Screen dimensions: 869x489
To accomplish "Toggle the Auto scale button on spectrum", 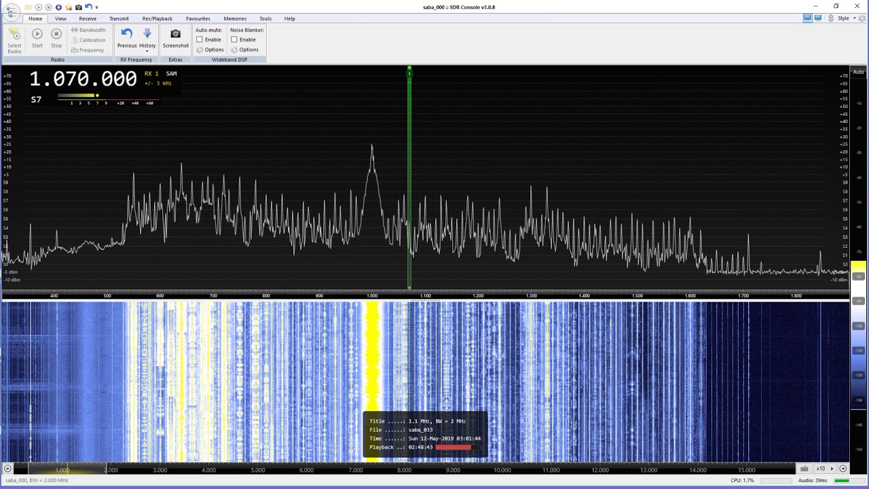I will (x=858, y=72).
